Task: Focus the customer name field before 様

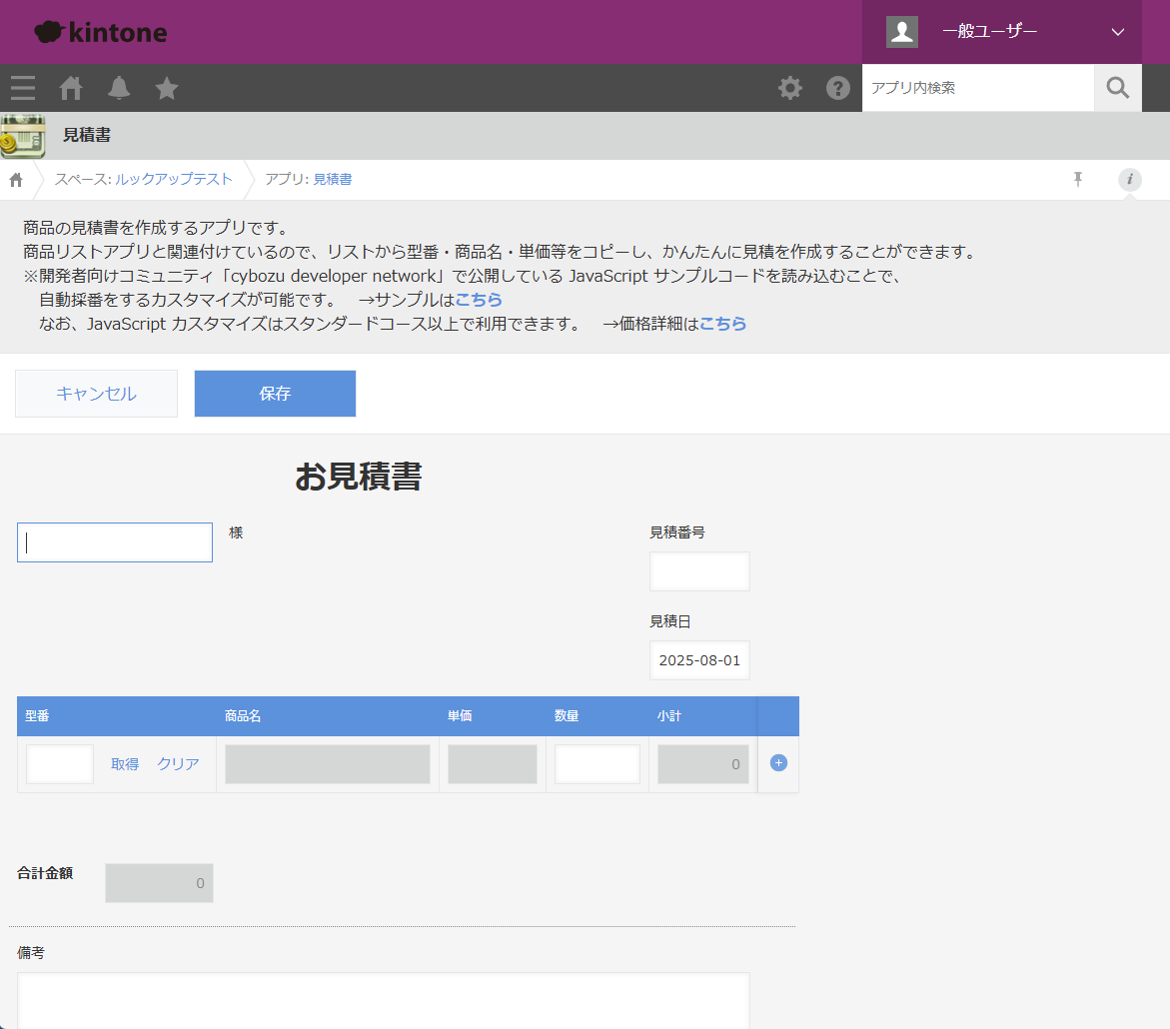Action: pyautogui.click(x=115, y=542)
